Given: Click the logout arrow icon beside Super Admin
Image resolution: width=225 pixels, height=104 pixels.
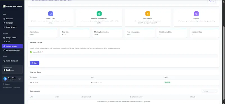Looking at the screenshot, I should point(20,79).
